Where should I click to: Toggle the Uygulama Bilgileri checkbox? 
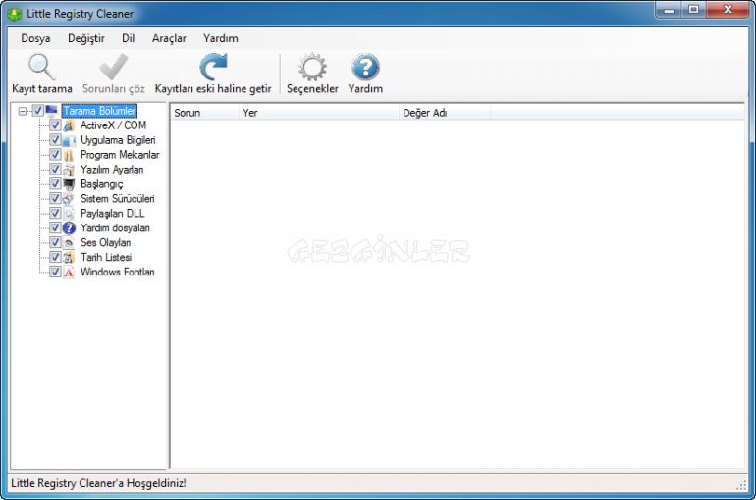point(55,140)
